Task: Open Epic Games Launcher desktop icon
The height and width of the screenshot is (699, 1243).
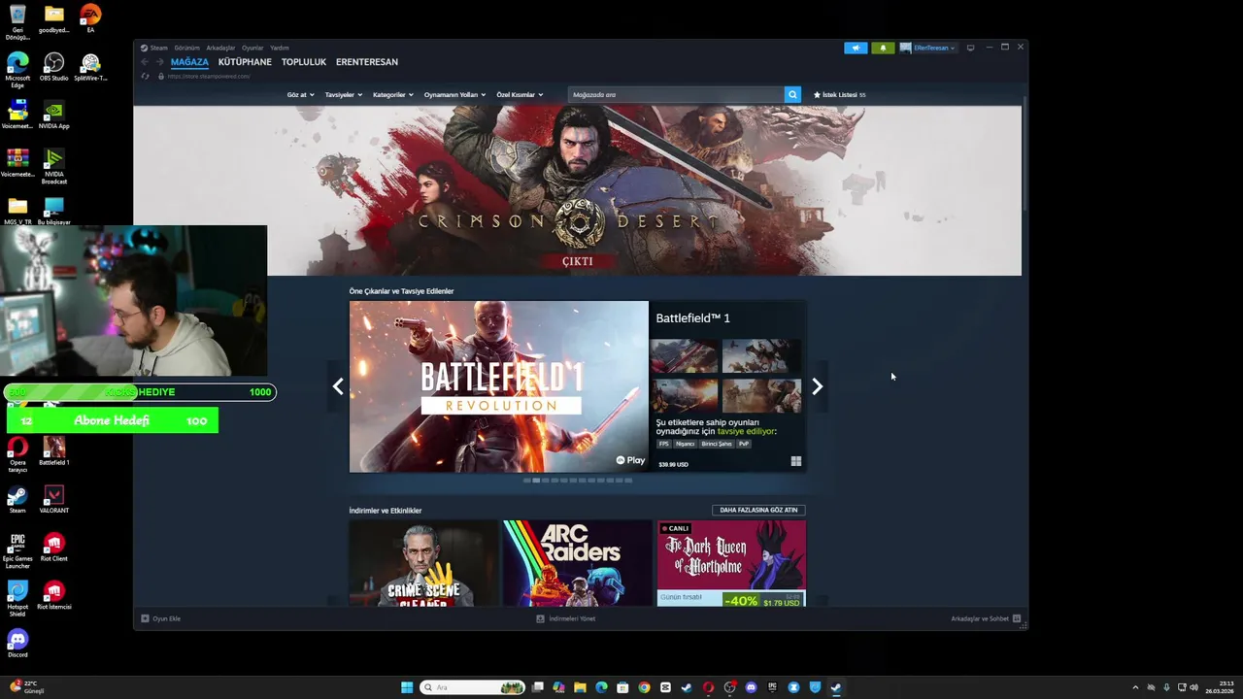Action: coord(17,550)
